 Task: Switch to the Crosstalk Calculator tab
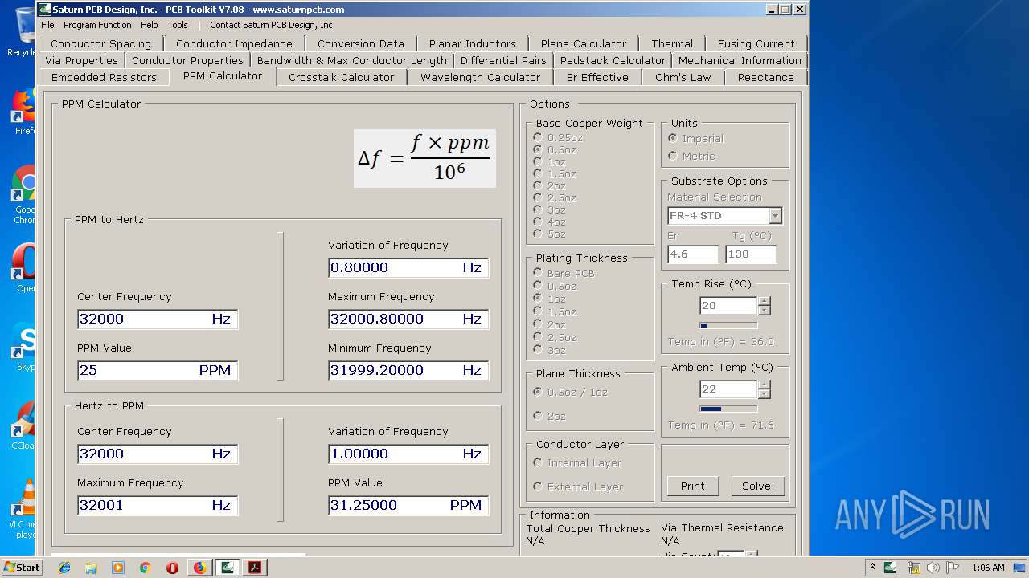342,77
